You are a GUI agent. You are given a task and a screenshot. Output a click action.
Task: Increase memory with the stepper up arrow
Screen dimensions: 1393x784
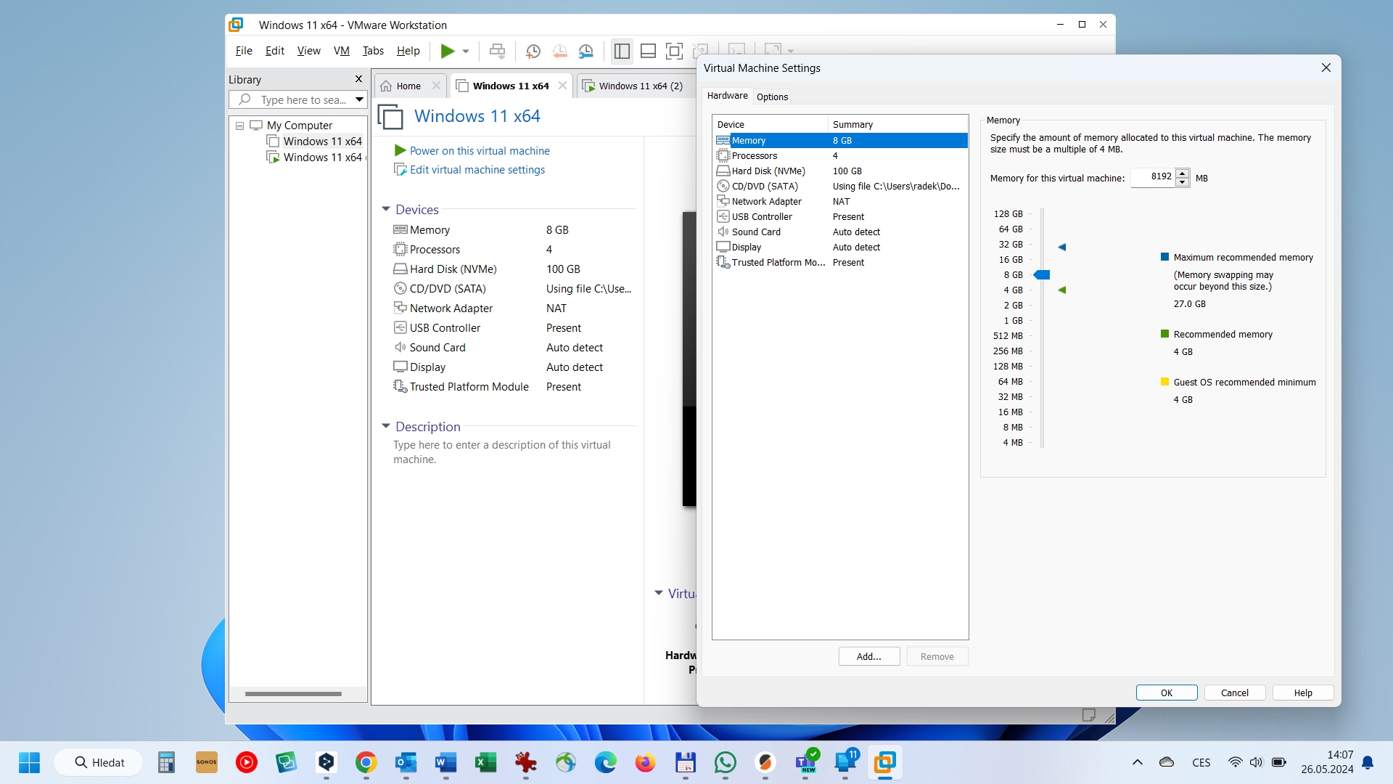pos(1183,173)
